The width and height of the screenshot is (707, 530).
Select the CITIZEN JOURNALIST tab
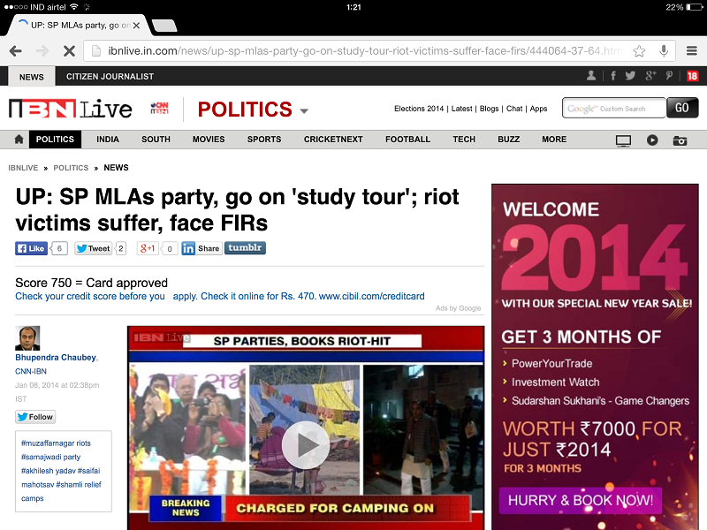(x=110, y=77)
